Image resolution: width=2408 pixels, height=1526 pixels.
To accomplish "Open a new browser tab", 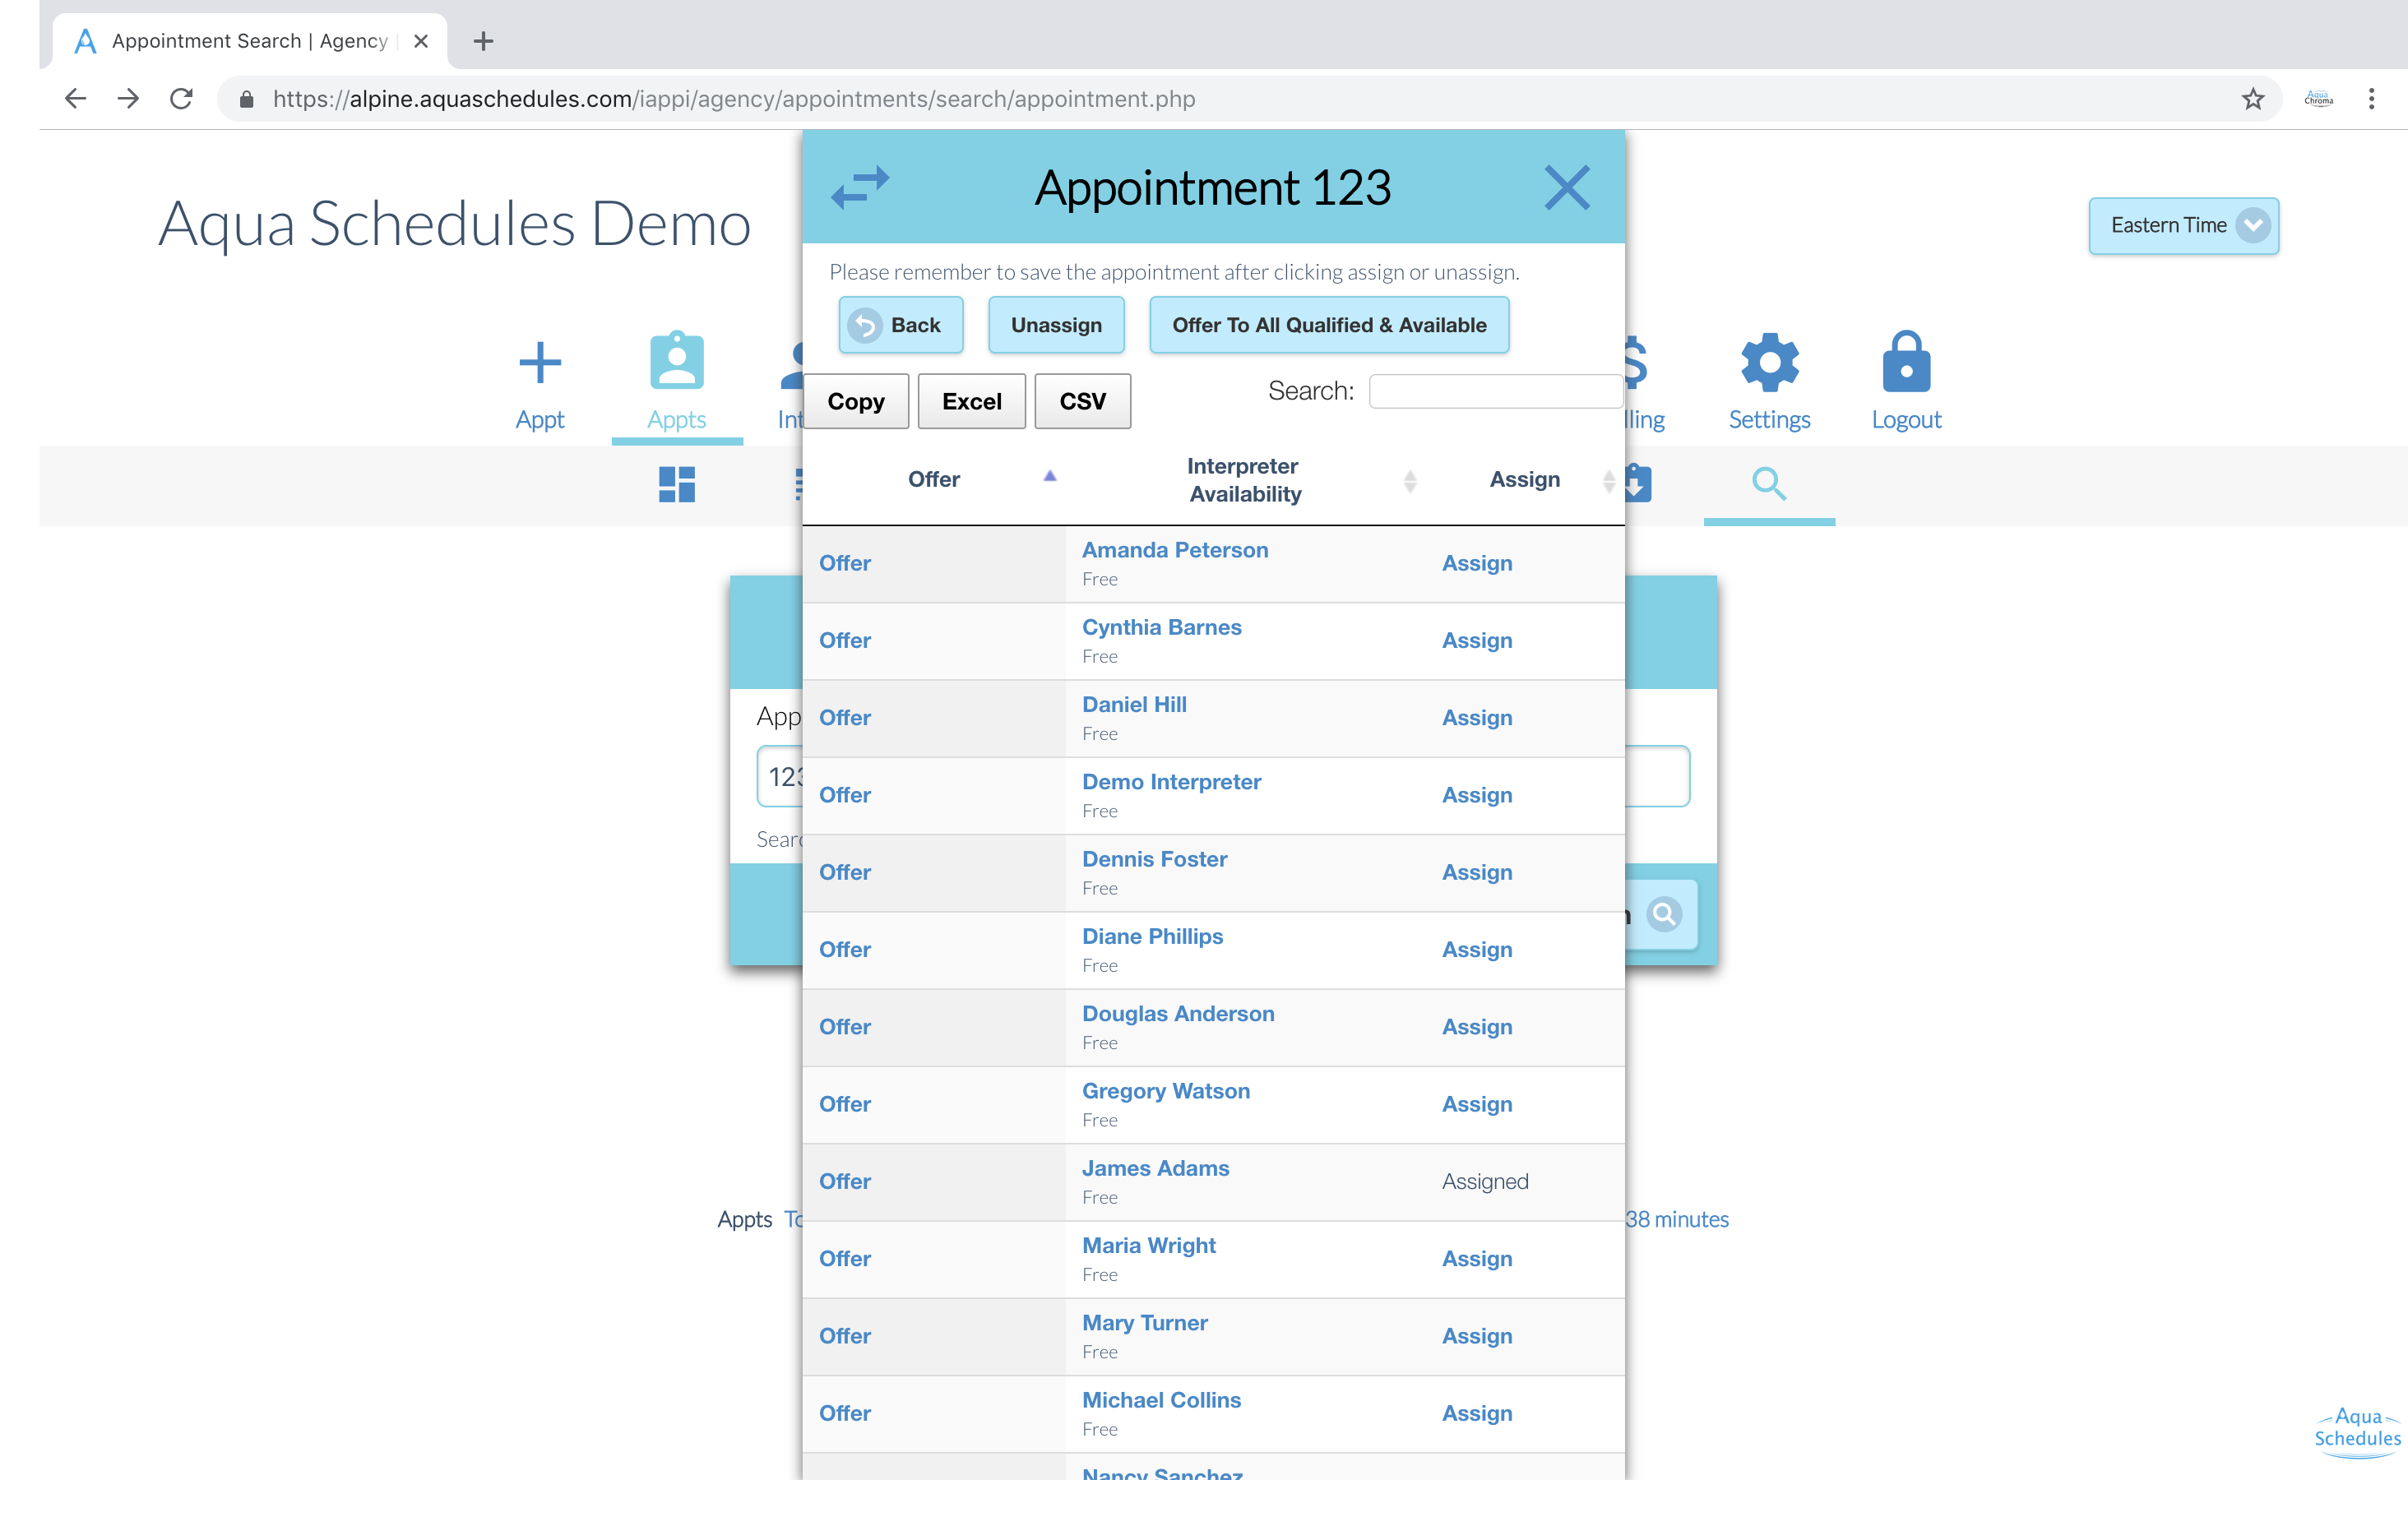I will click(483, 41).
